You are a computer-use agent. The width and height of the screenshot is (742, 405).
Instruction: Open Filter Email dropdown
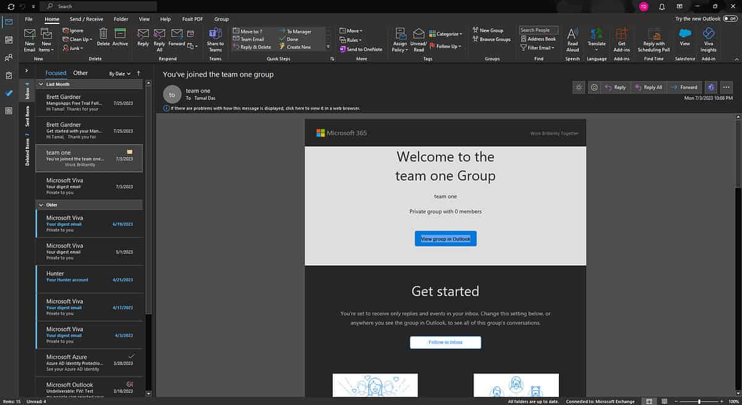tap(537, 48)
